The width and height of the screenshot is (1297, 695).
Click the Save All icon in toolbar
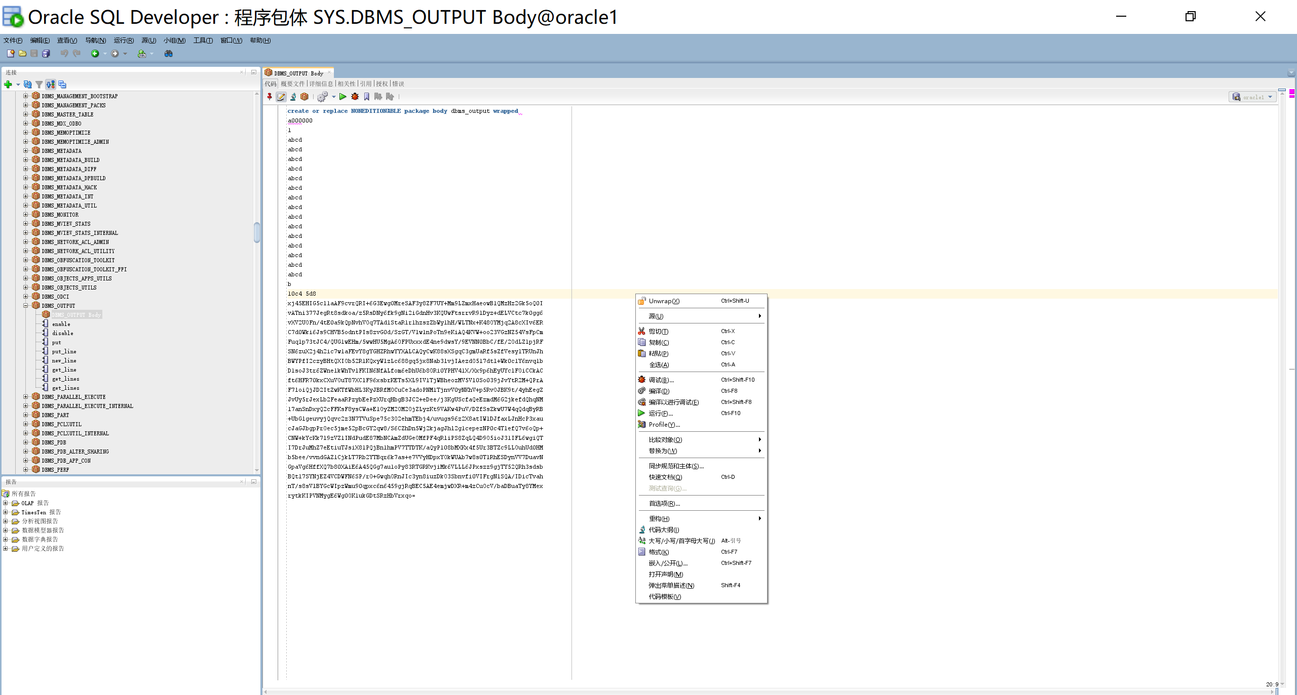(x=46, y=54)
